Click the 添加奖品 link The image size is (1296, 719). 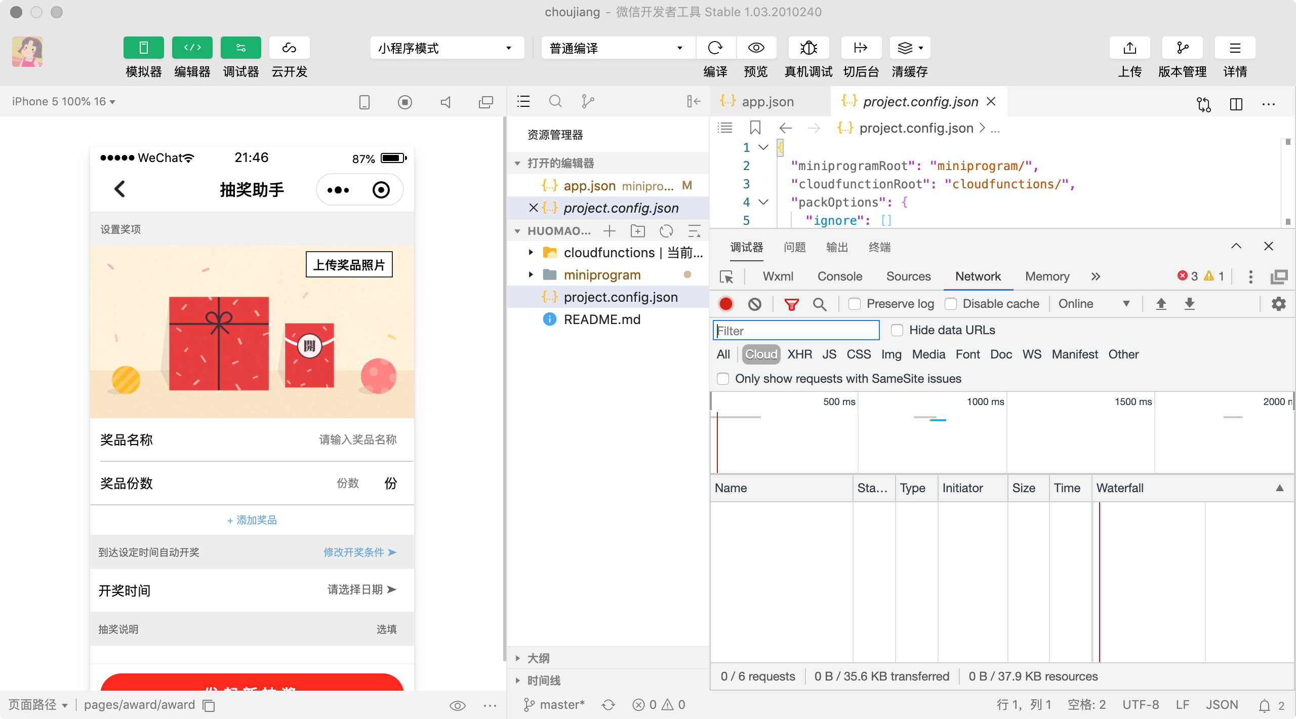tap(252, 520)
